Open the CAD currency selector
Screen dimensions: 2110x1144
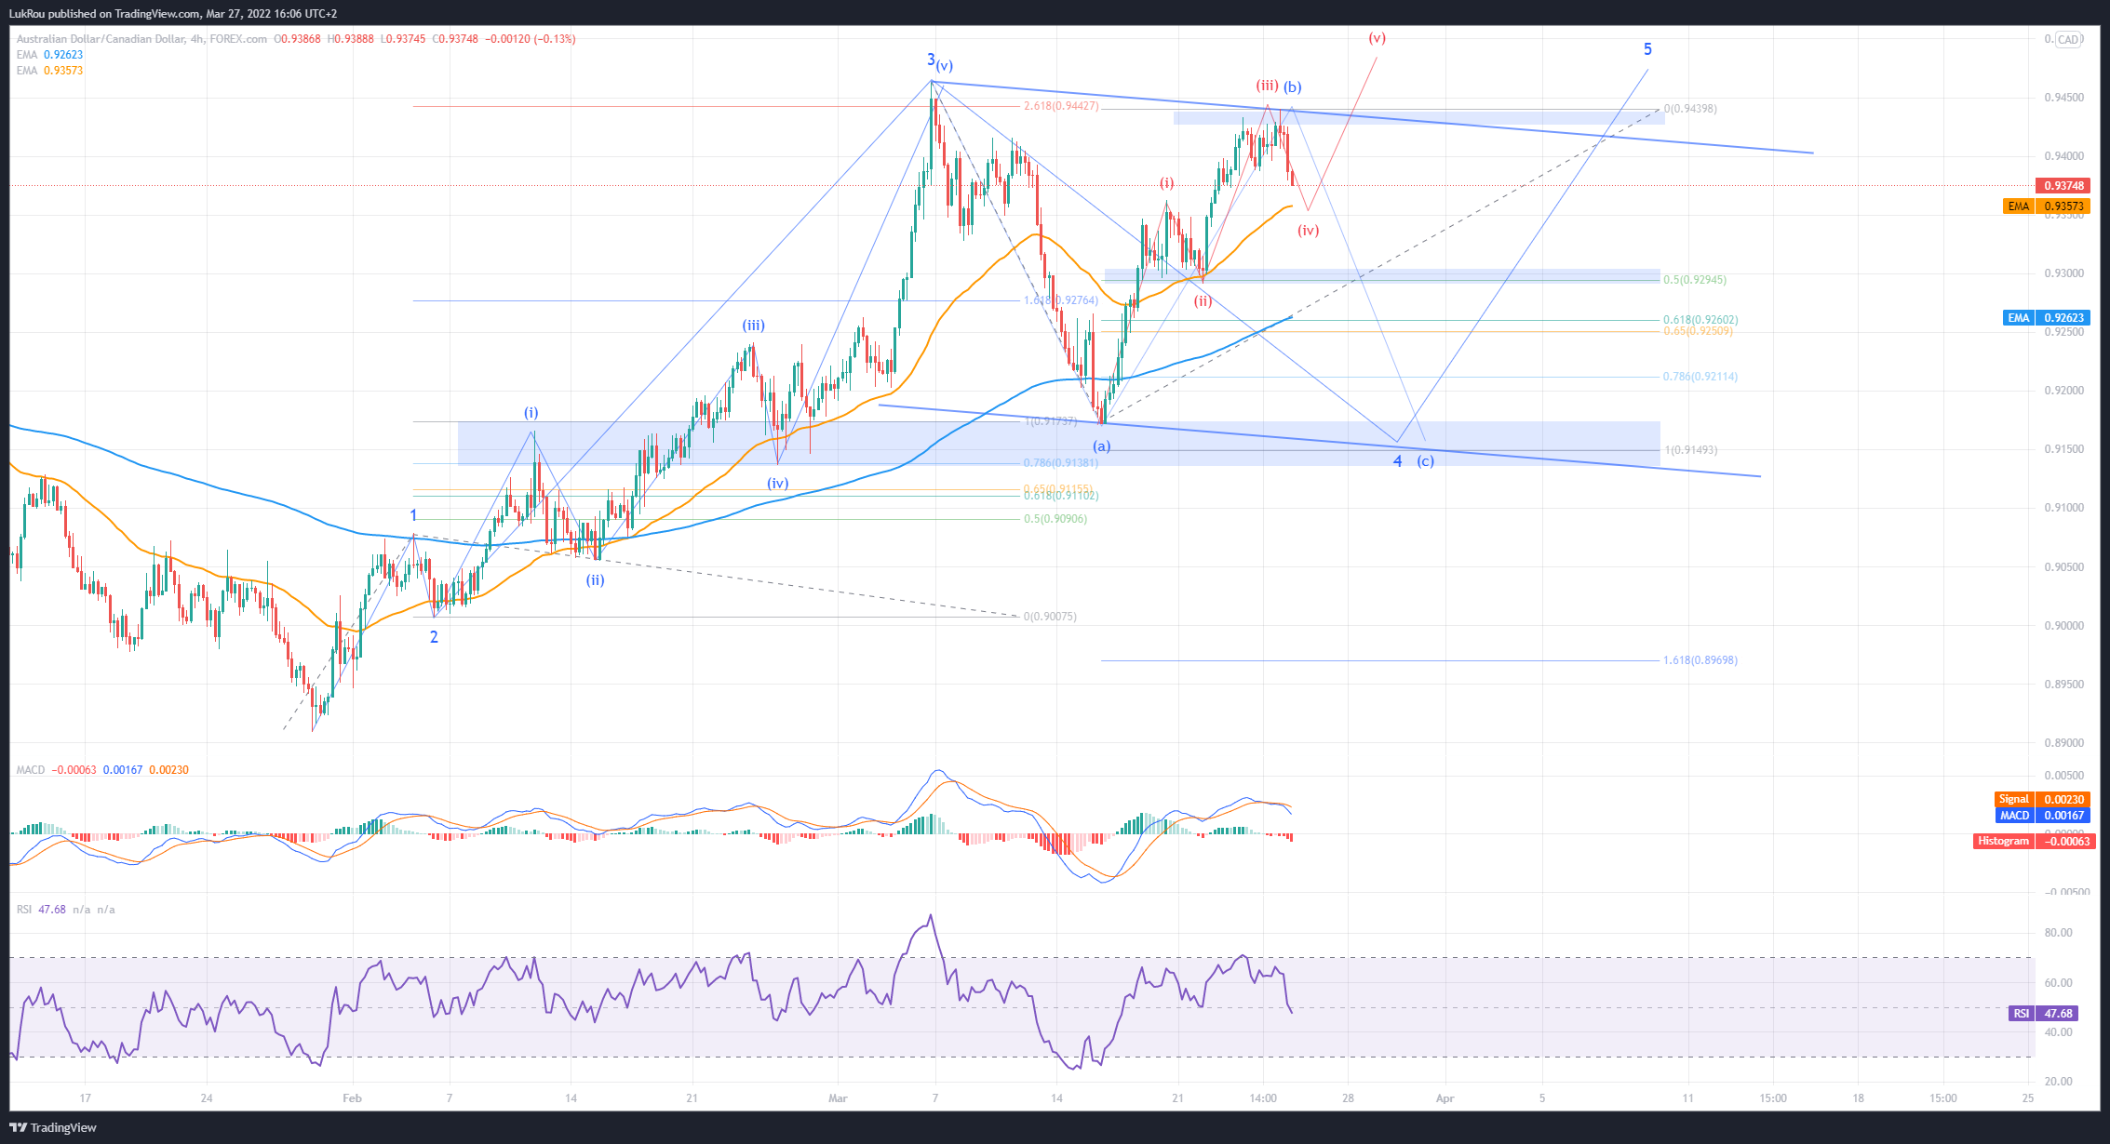tap(2068, 39)
